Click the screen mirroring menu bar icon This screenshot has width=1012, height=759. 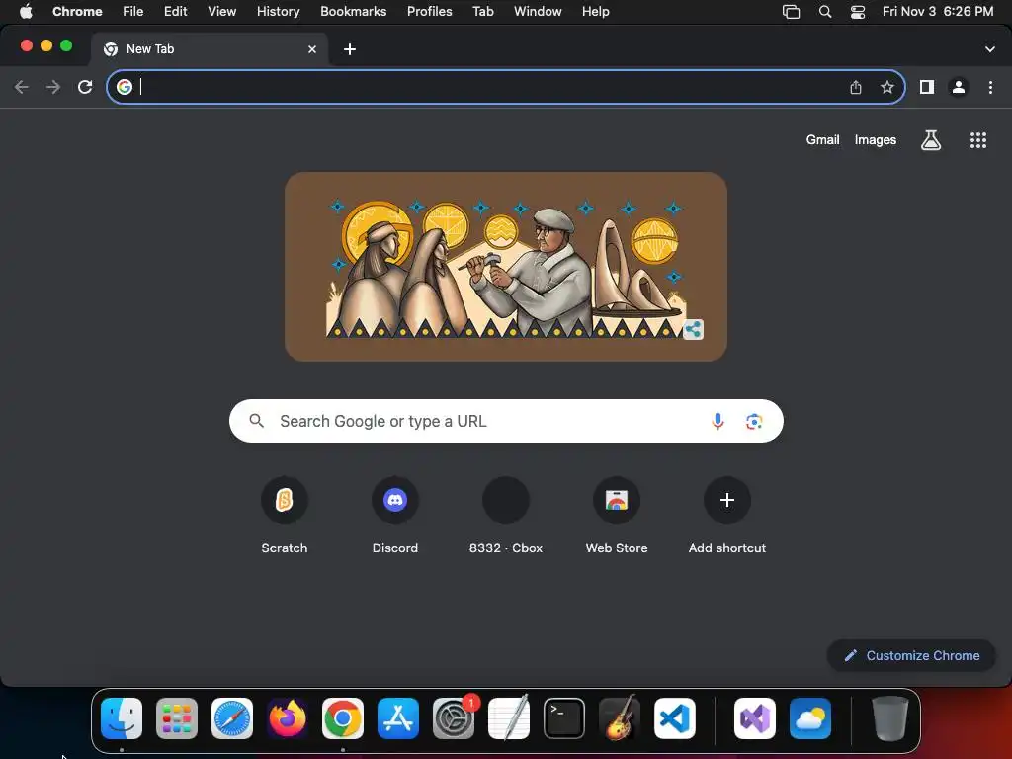(792, 12)
